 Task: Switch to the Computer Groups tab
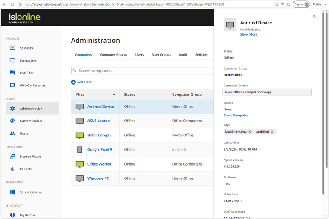(114, 55)
